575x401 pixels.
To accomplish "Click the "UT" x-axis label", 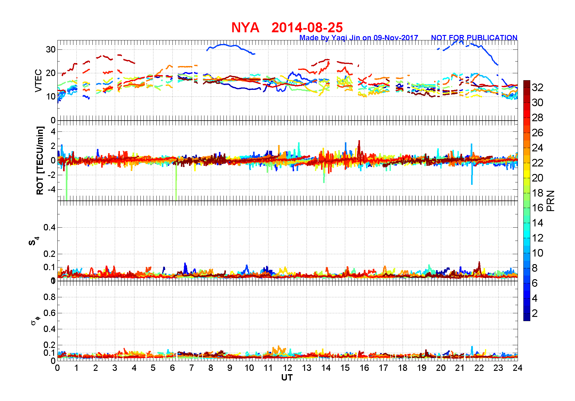I will (287, 377).
